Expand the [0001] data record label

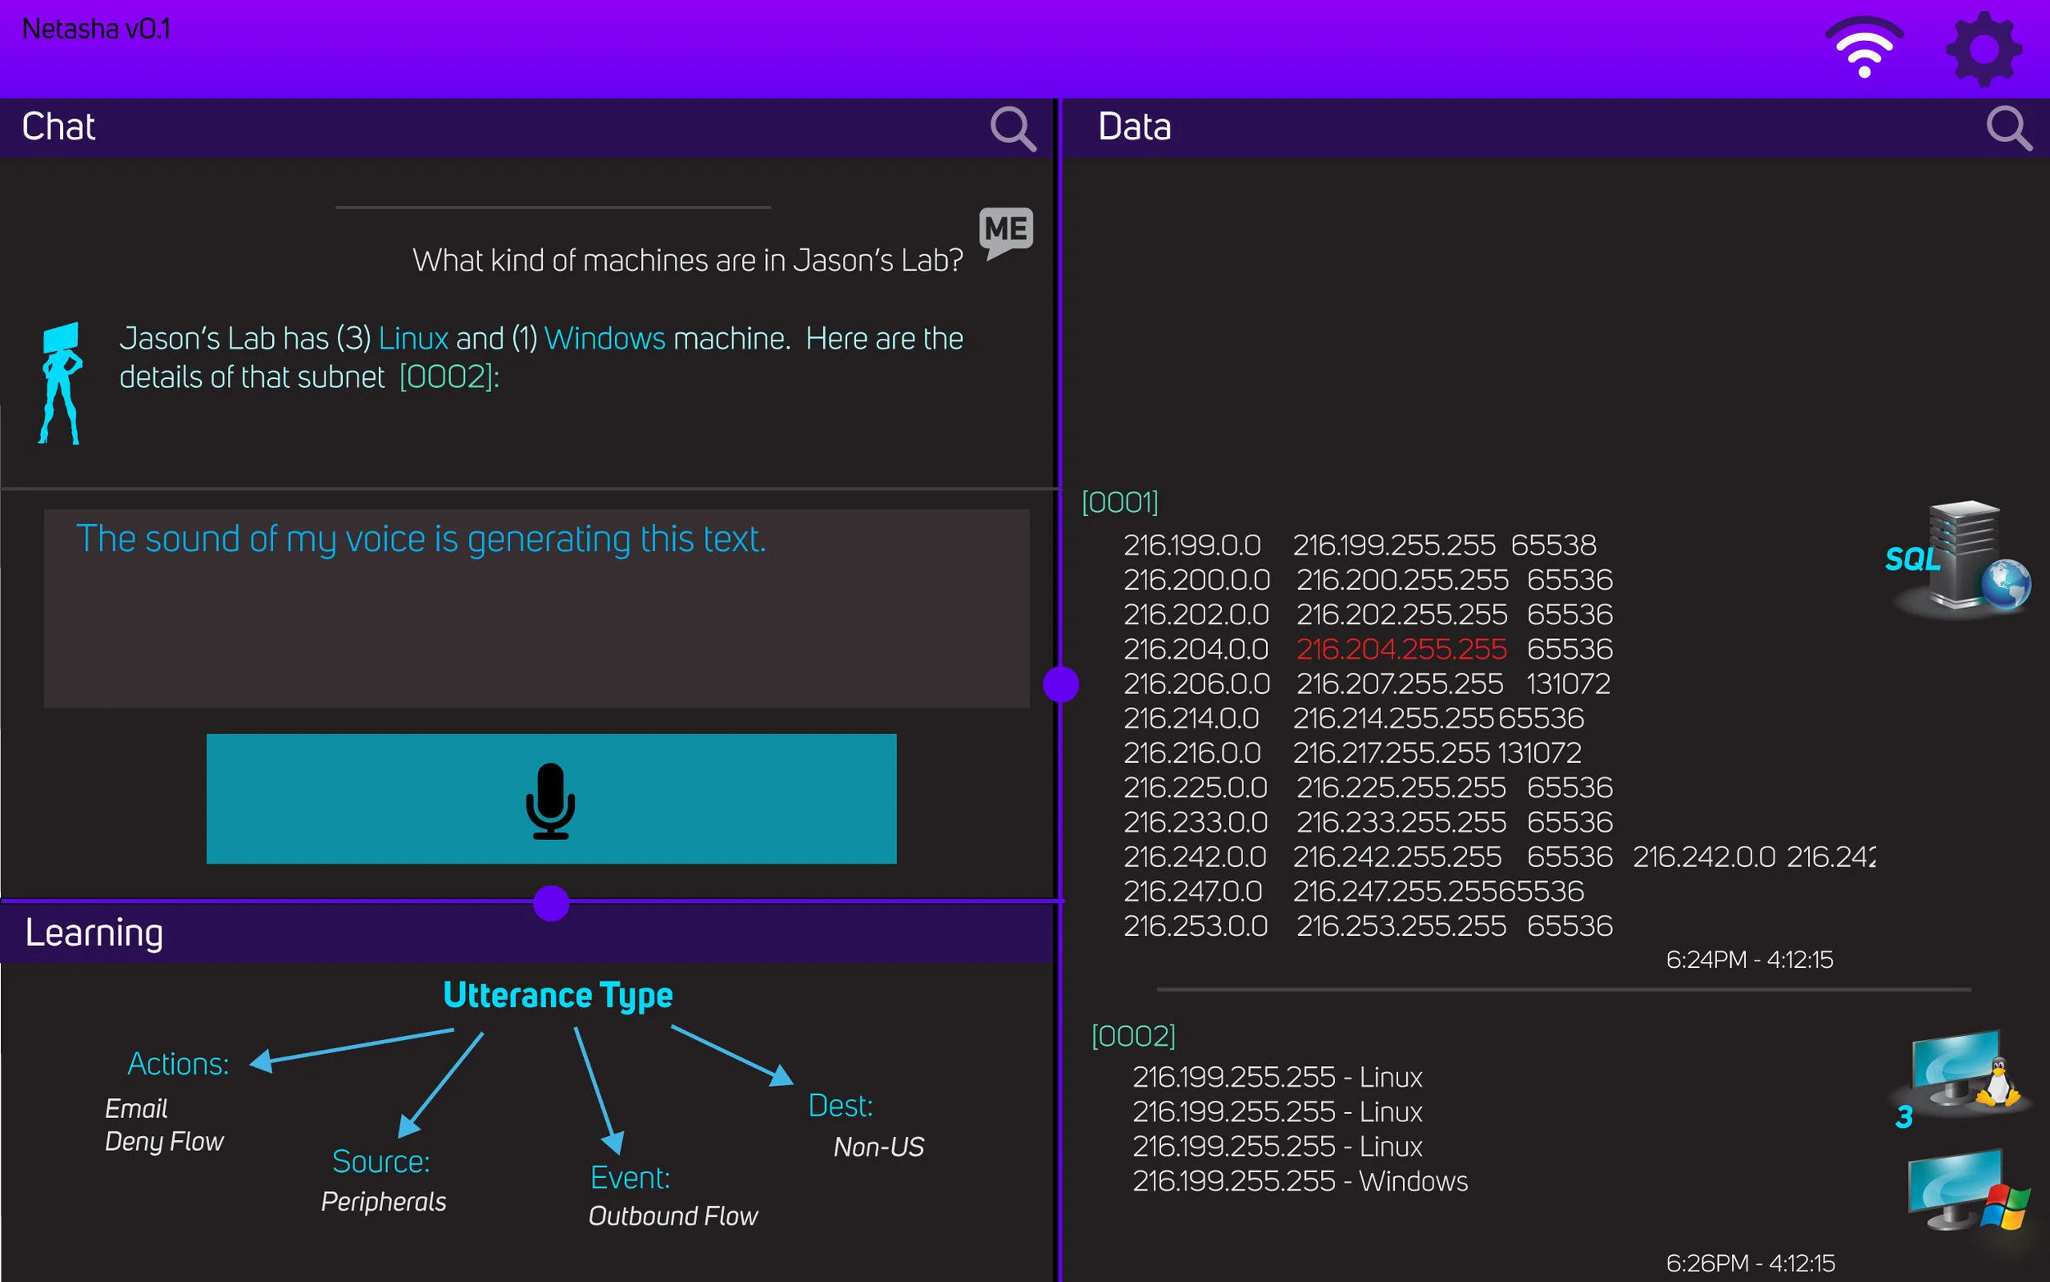click(x=1119, y=503)
